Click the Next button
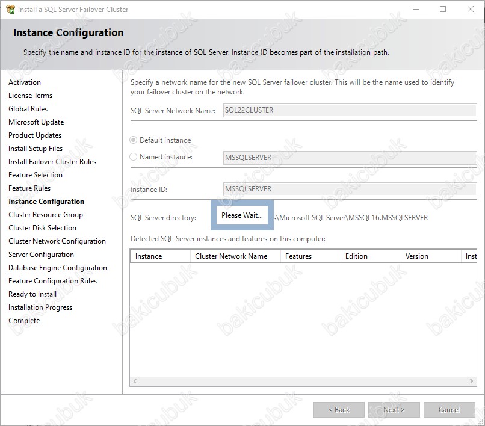The width and height of the screenshot is (485, 426). coord(394,410)
